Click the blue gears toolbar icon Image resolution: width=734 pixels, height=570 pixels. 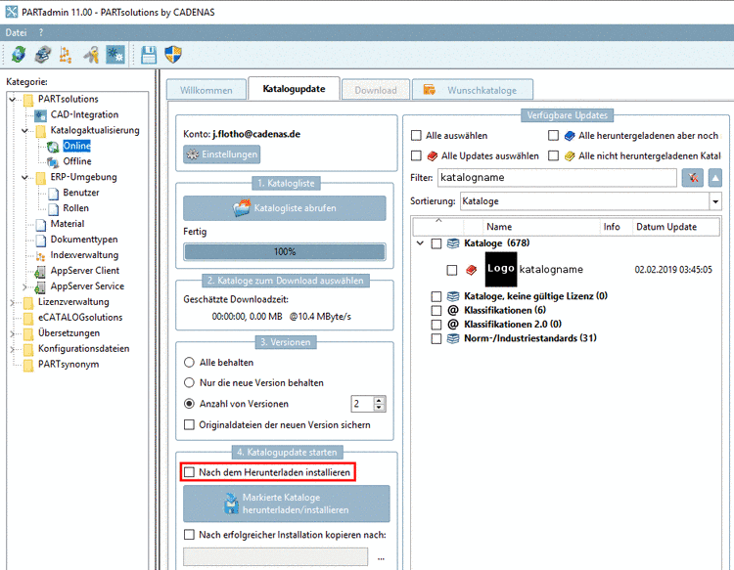[115, 54]
